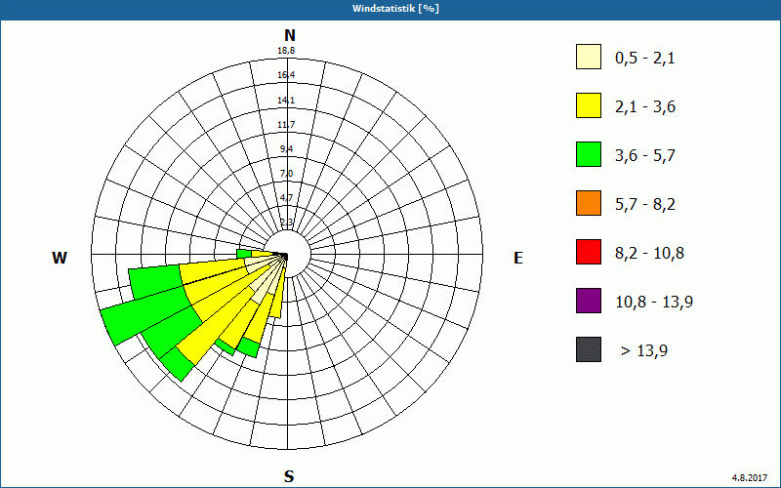This screenshot has width=781, height=488.
Task: Click the legend label "5,7 - 8,2"
Action: pyautogui.click(x=645, y=205)
